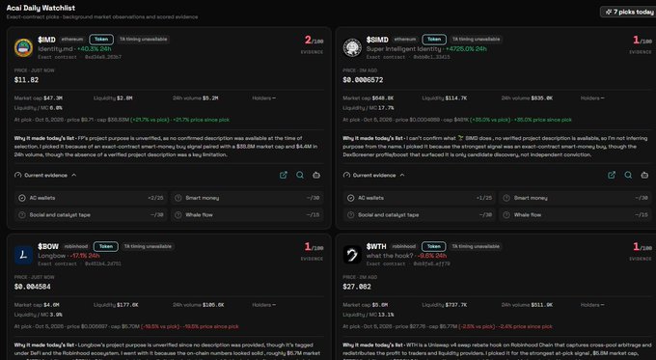The height and width of the screenshot is (360, 656).
Task: Click Token badge on $BOW card
Action: click(x=106, y=246)
